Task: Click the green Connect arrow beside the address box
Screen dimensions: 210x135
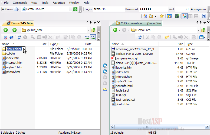Action: click(75, 9)
